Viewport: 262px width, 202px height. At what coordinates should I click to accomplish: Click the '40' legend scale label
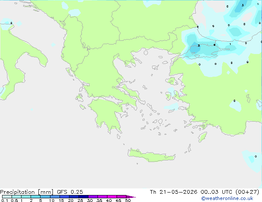[x=109, y=200]
